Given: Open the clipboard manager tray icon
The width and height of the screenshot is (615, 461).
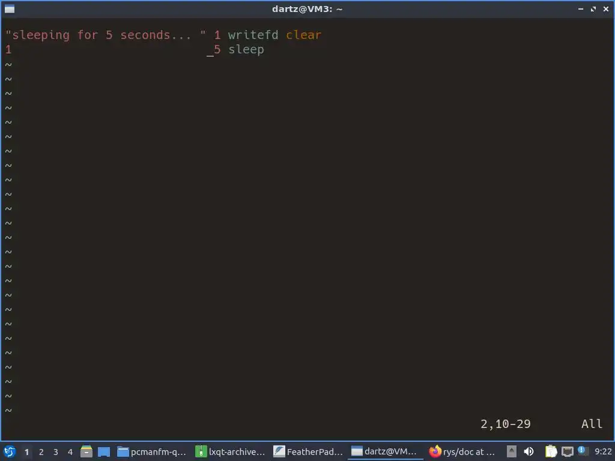Looking at the screenshot, I should 551,451.
